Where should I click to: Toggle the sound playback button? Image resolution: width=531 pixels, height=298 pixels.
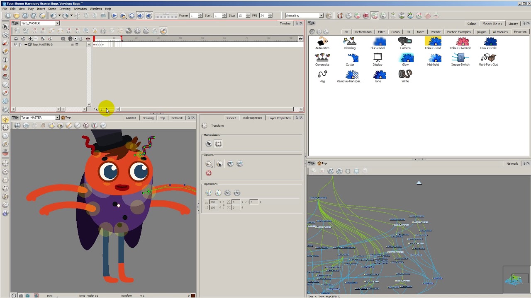click(140, 16)
